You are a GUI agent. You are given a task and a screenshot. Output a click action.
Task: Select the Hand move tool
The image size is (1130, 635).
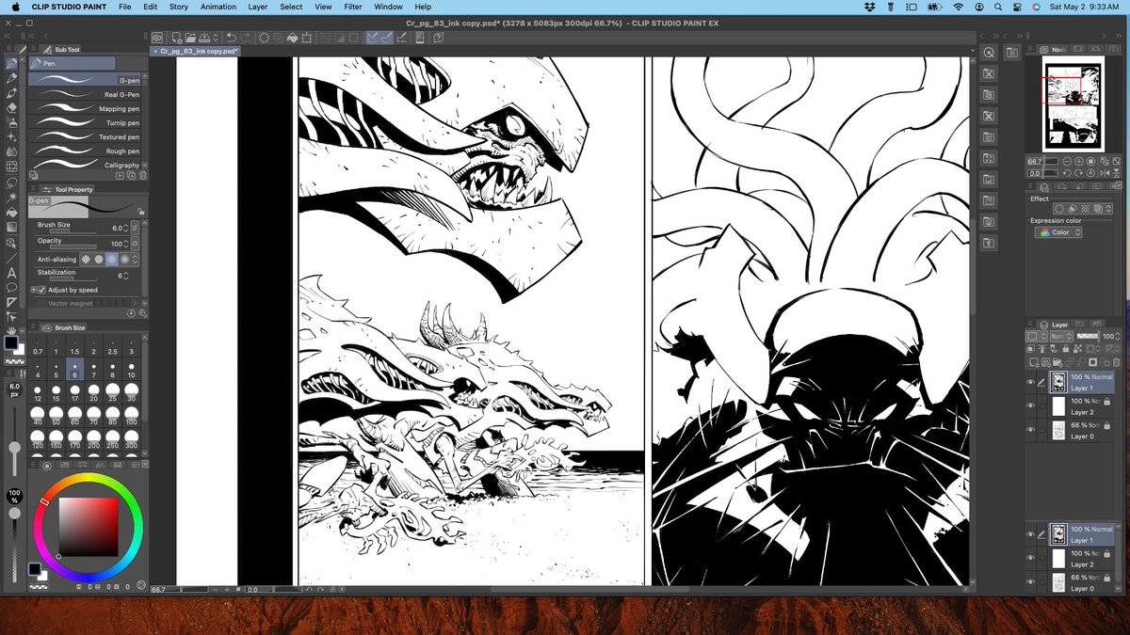(12, 330)
